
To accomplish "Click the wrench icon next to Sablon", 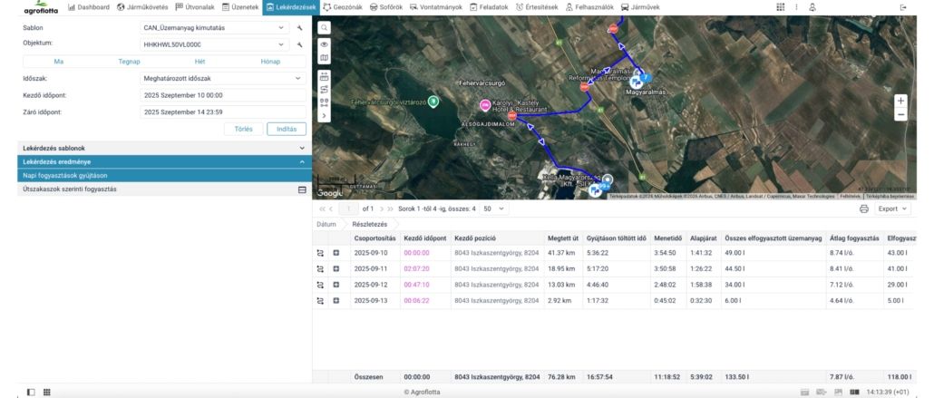I will (299, 28).
